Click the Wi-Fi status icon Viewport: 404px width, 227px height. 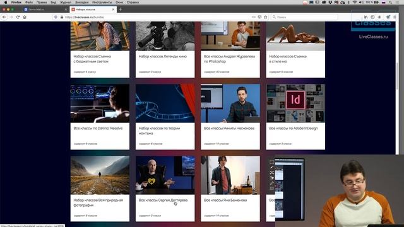(x=355, y=3)
